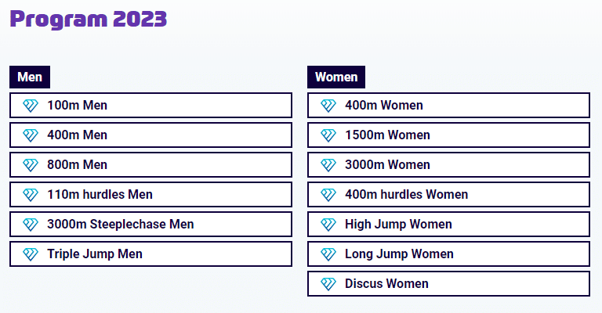602x313 pixels.
Task: Click the diamond icon beside Discus Women
Action: coord(328,284)
